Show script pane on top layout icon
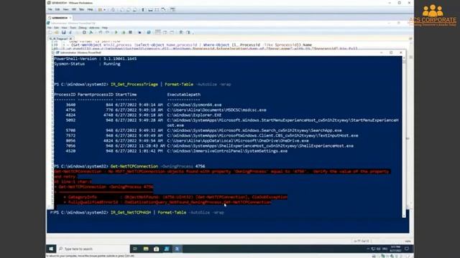This screenshot has height=258, width=460. pos(158,32)
